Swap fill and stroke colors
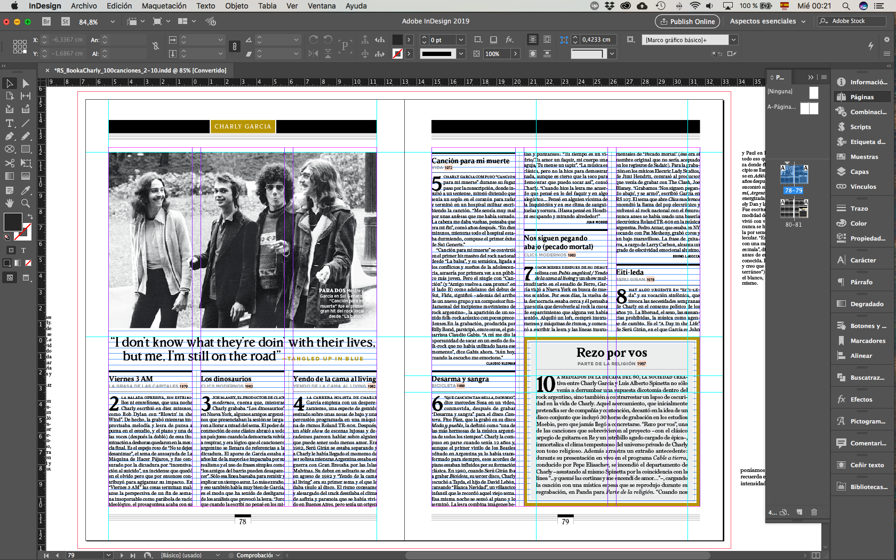 [30, 216]
